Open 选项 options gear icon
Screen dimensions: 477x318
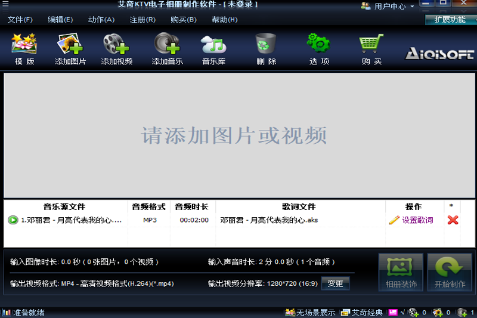point(319,48)
